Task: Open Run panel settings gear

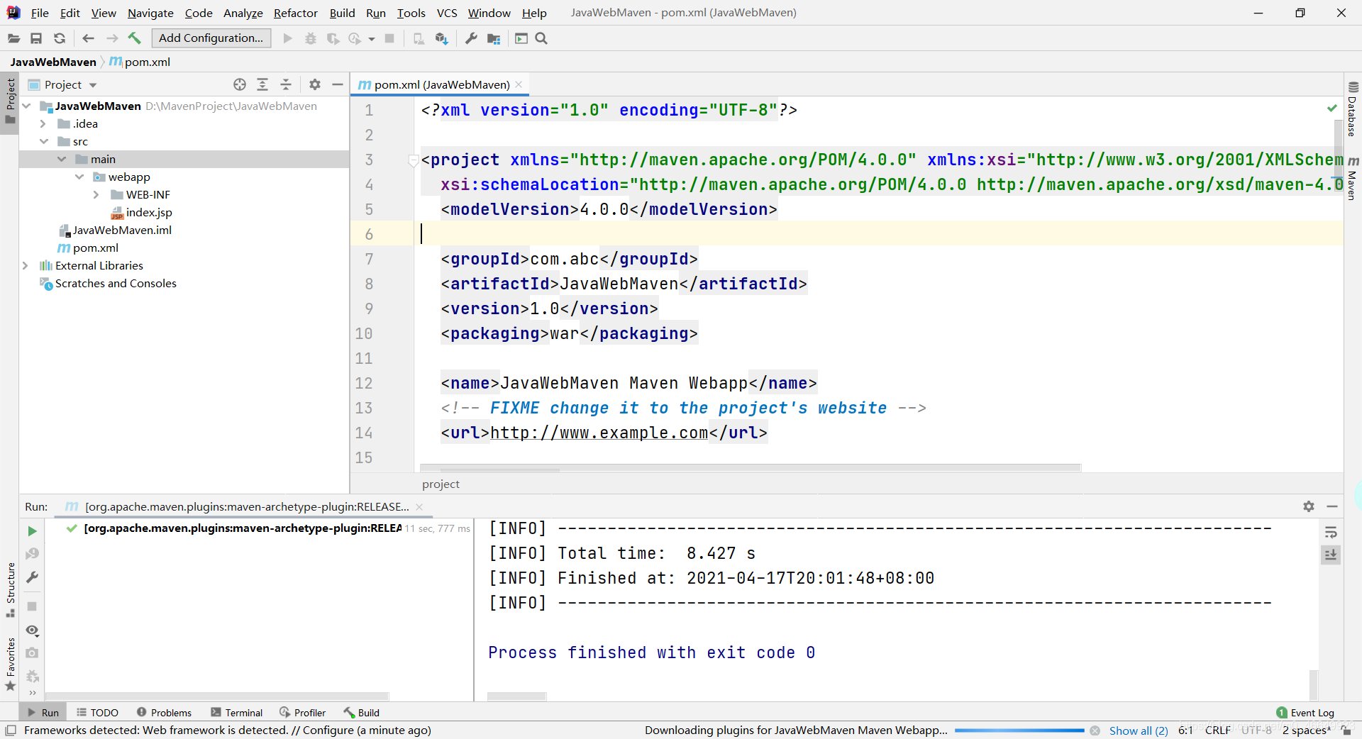Action: [1309, 506]
